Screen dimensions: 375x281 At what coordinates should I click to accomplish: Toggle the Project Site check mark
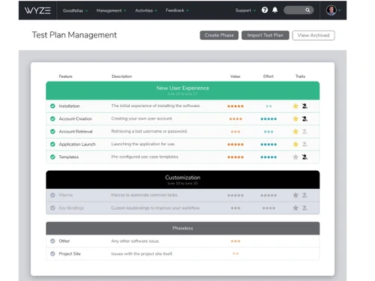[52, 254]
